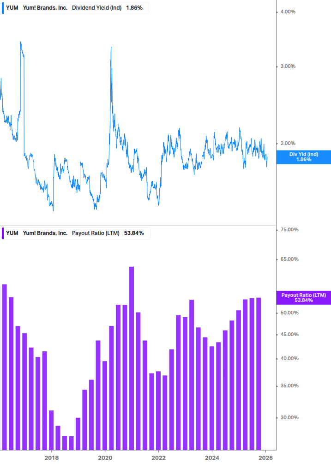This screenshot has height=464, width=331.
Task: Click the tallest payout ratio bar in early 2021
Action: pos(132,358)
